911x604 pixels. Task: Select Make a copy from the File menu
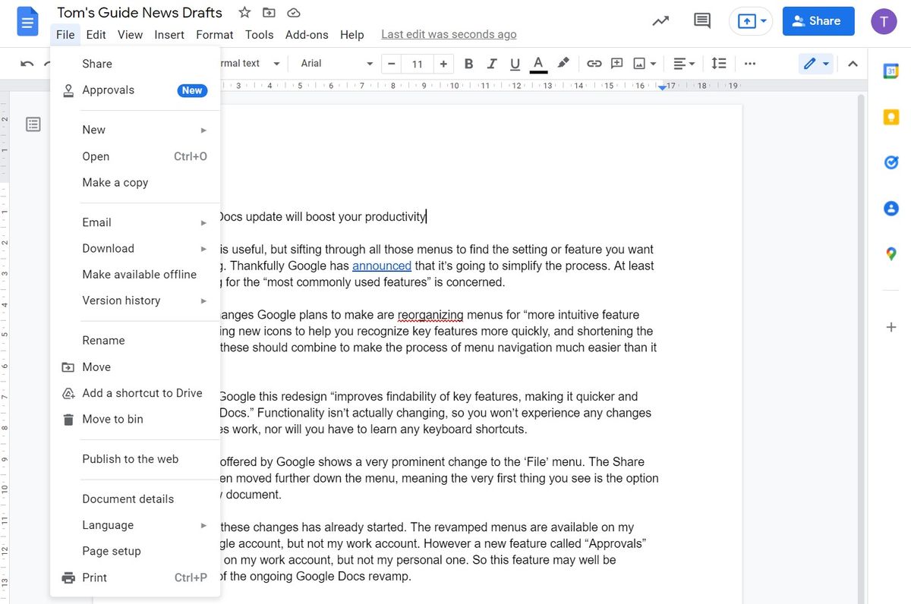[115, 182]
